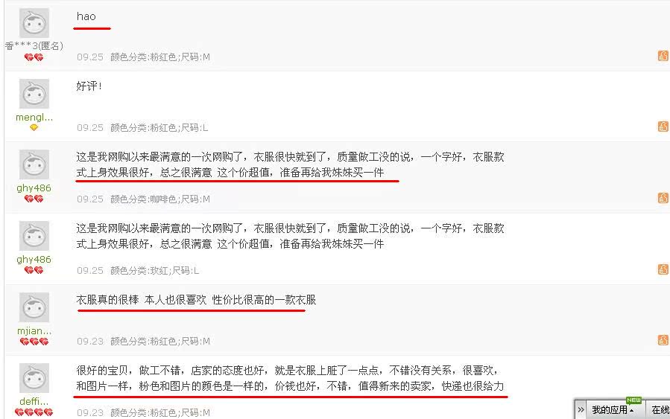Click thumbs-up icon on ghy486's 咖啡色 review
The width and height of the screenshot is (670, 419).
pos(663,198)
